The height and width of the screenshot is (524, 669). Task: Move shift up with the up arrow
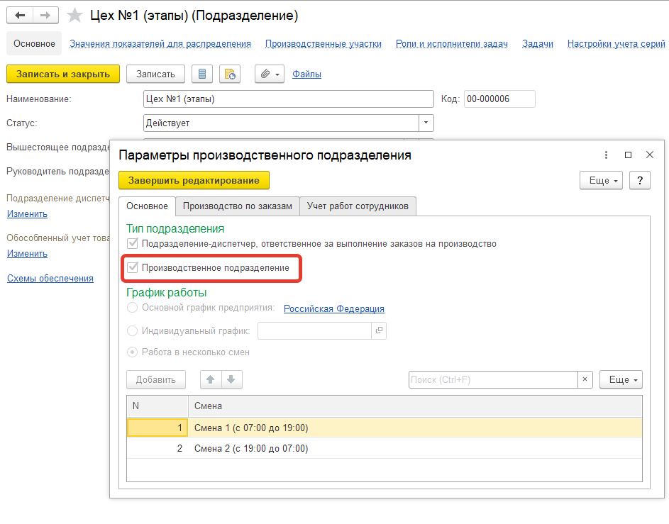210,379
